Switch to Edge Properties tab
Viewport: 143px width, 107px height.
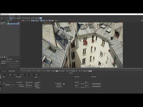[12, 71]
